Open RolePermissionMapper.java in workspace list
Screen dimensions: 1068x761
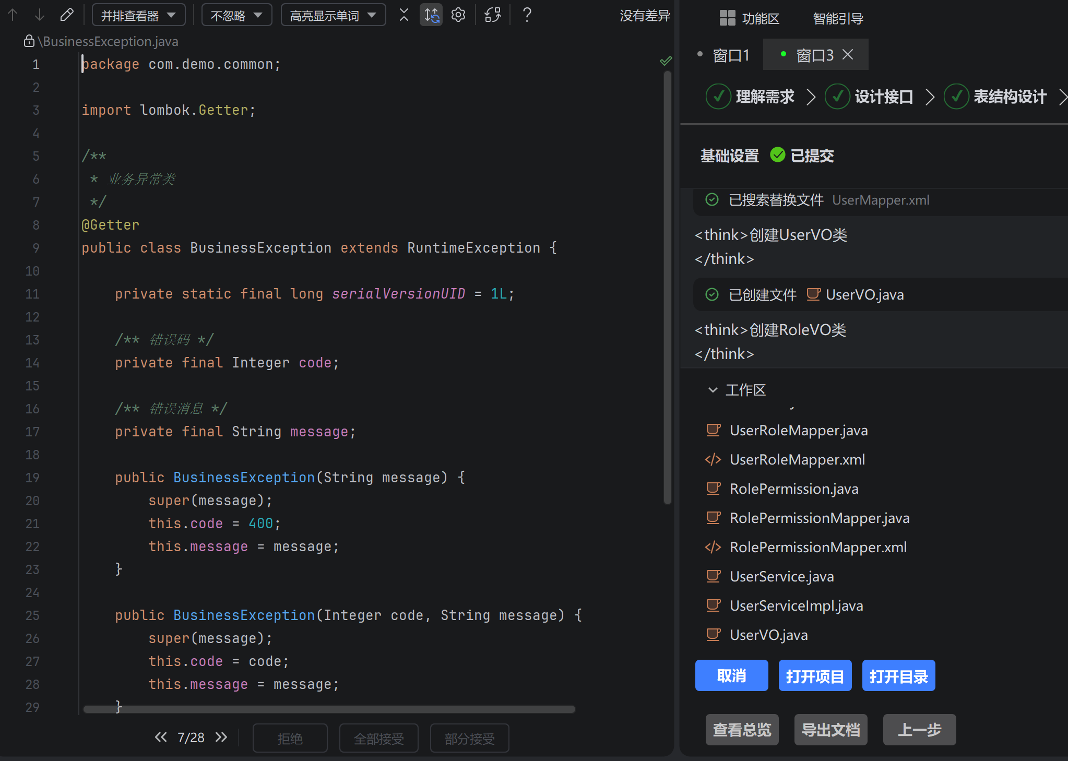(820, 518)
